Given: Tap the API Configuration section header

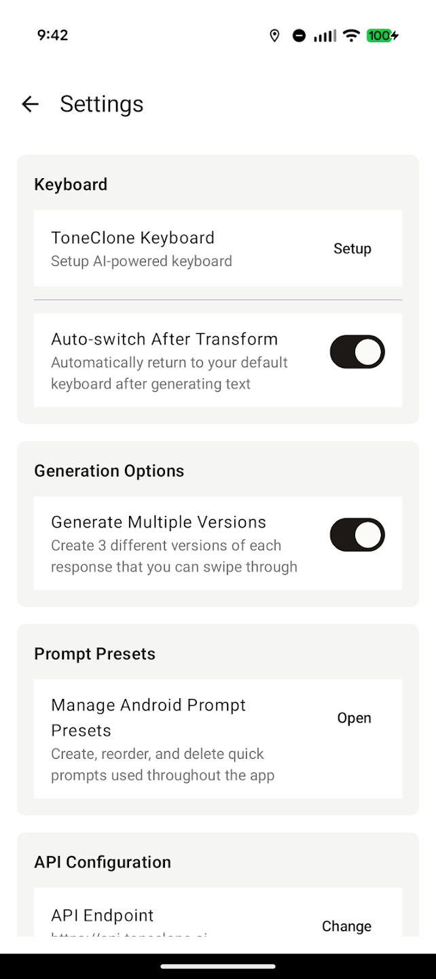Looking at the screenshot, I should click(x=103, y=862).
